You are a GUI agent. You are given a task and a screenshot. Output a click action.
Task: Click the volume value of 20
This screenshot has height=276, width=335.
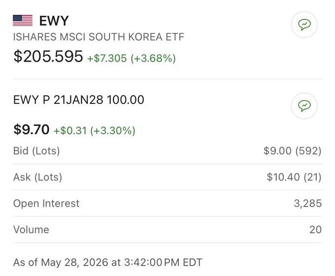coord(315,230)
